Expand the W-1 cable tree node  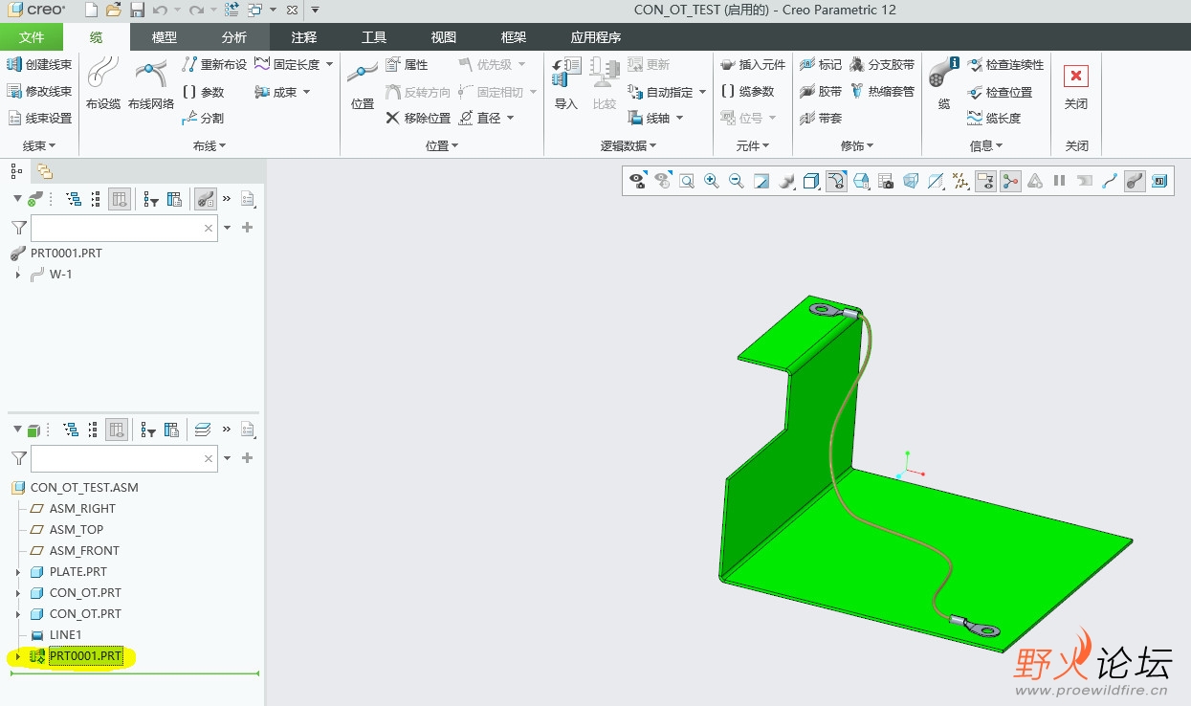18,275
